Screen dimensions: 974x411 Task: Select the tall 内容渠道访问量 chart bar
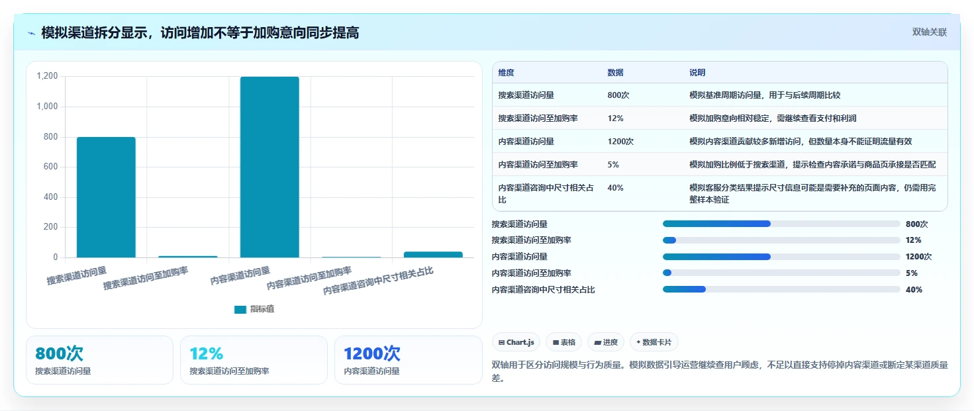click(269, 167)
